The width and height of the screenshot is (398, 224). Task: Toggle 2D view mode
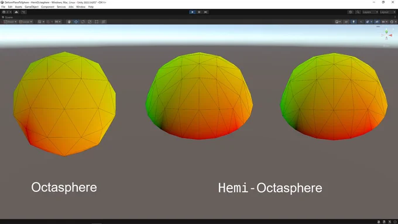pyautogui.click(x=346, y=22)
